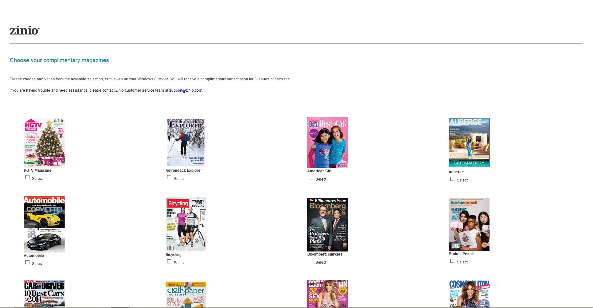This screenshot has width=593, height=308.
Task: Click the 'Bicycling' title label
Action: pos(173,255)
